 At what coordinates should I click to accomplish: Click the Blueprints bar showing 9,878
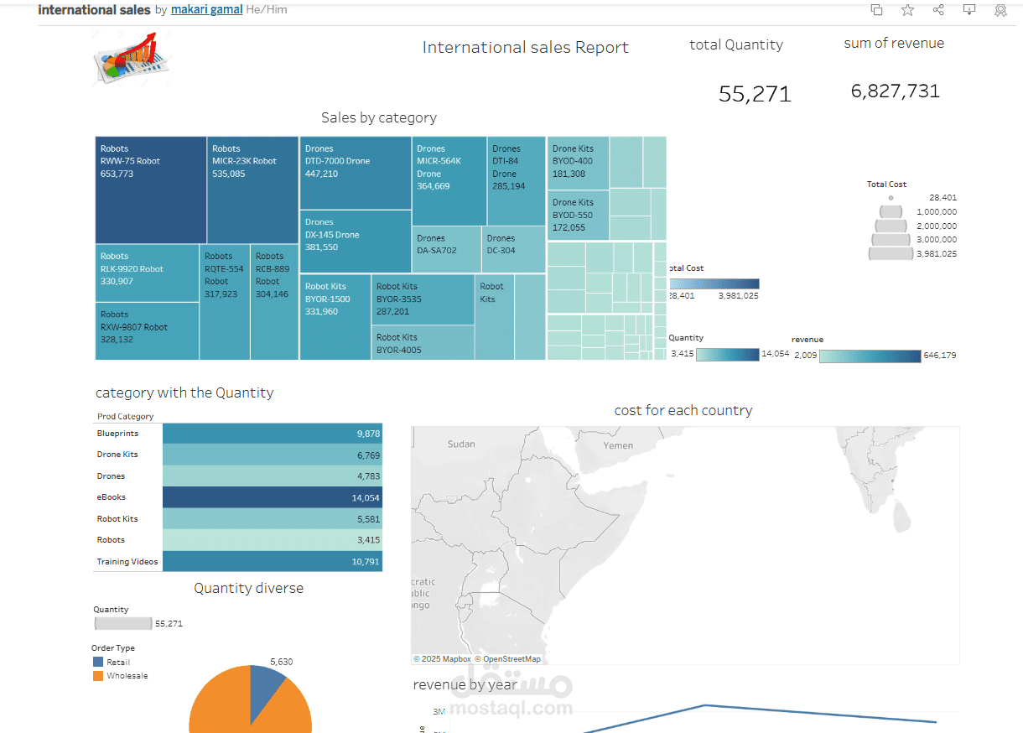point(273,434)
